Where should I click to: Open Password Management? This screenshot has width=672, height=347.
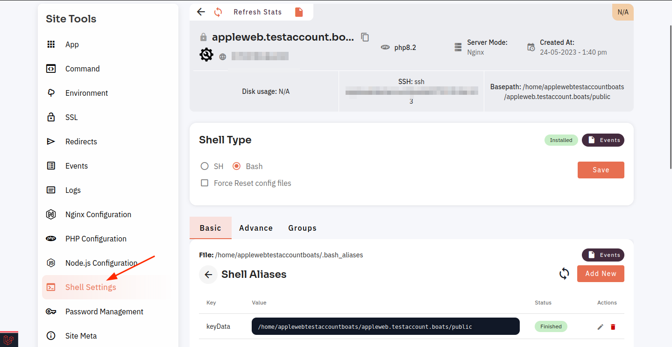(x=104, y=312)
